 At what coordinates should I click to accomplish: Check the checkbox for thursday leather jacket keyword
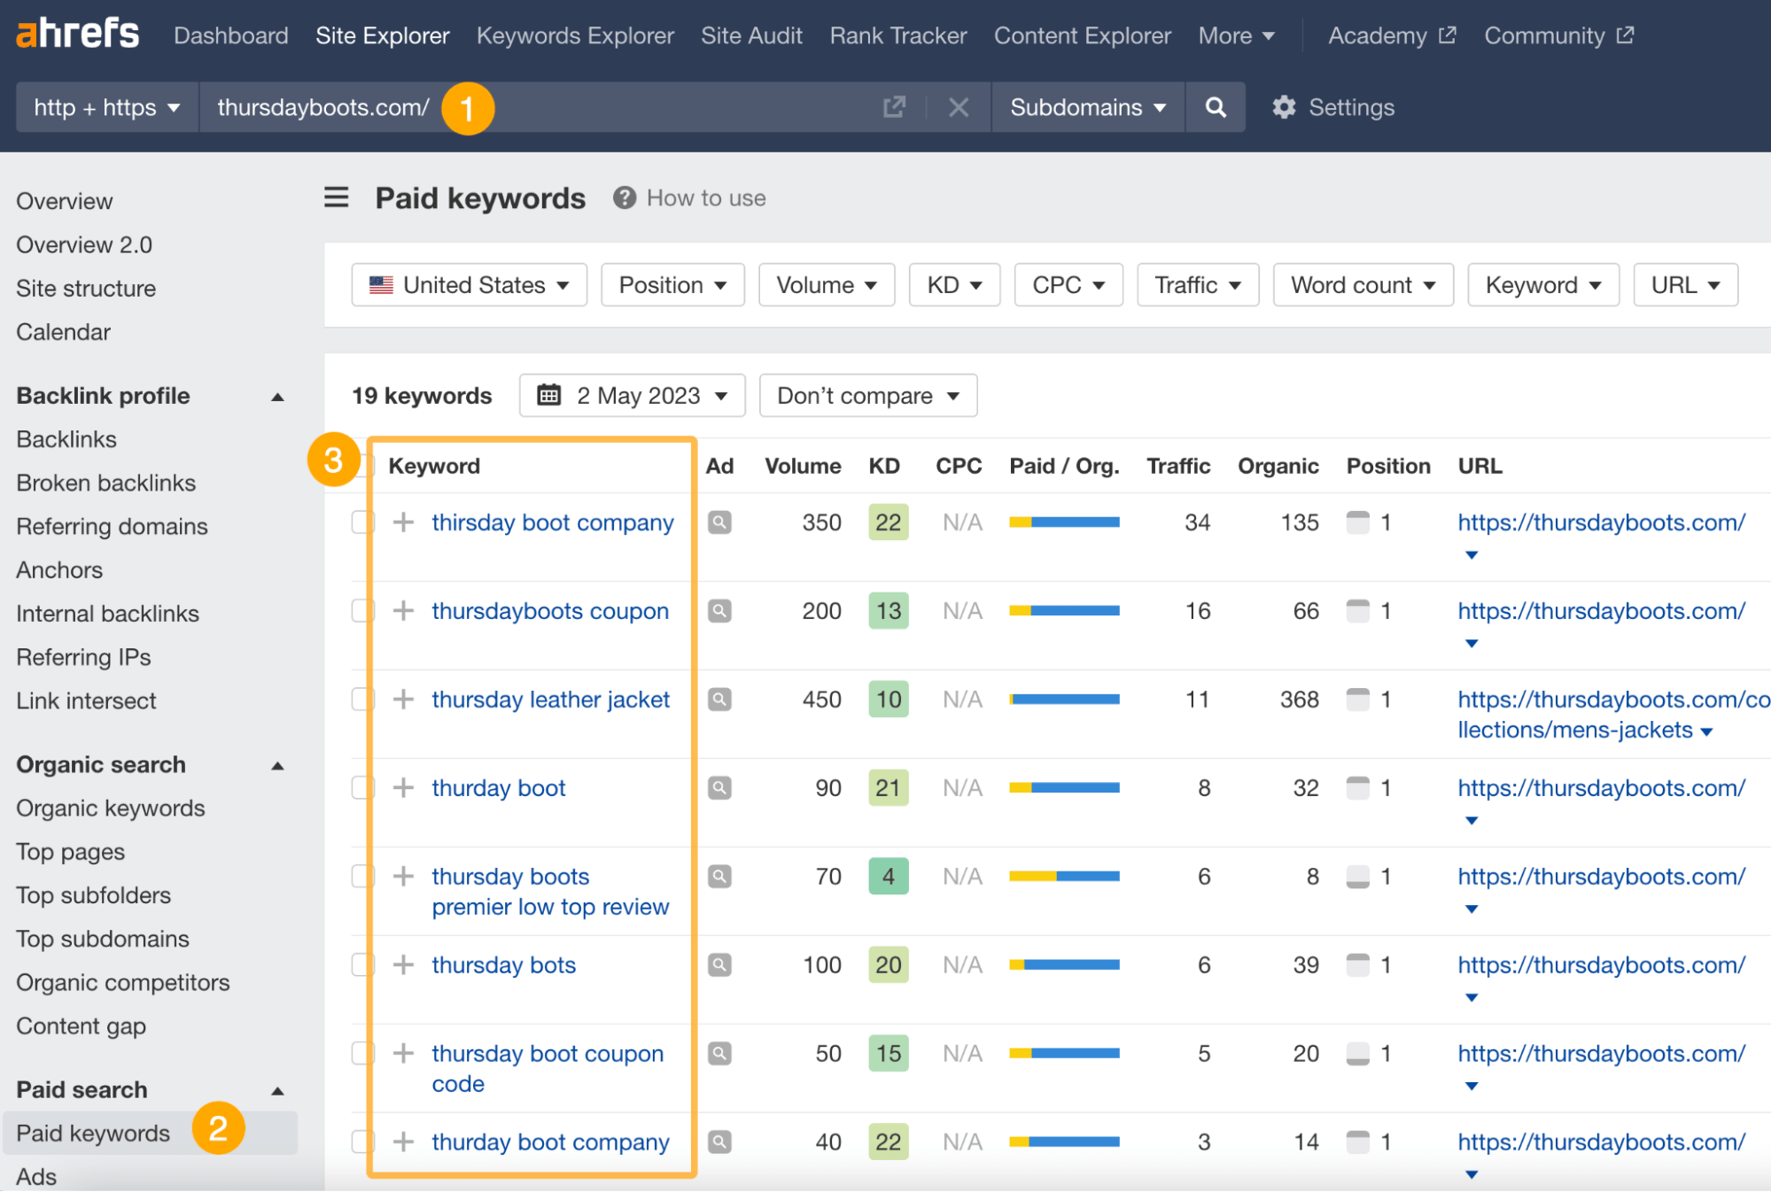[x=362, y=699]
